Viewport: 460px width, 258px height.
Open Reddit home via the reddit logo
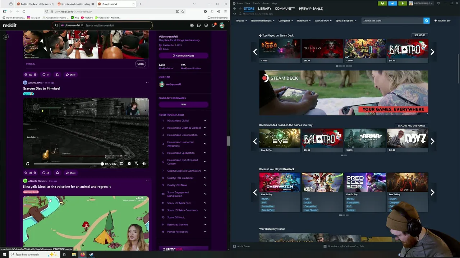coord(10,25)
